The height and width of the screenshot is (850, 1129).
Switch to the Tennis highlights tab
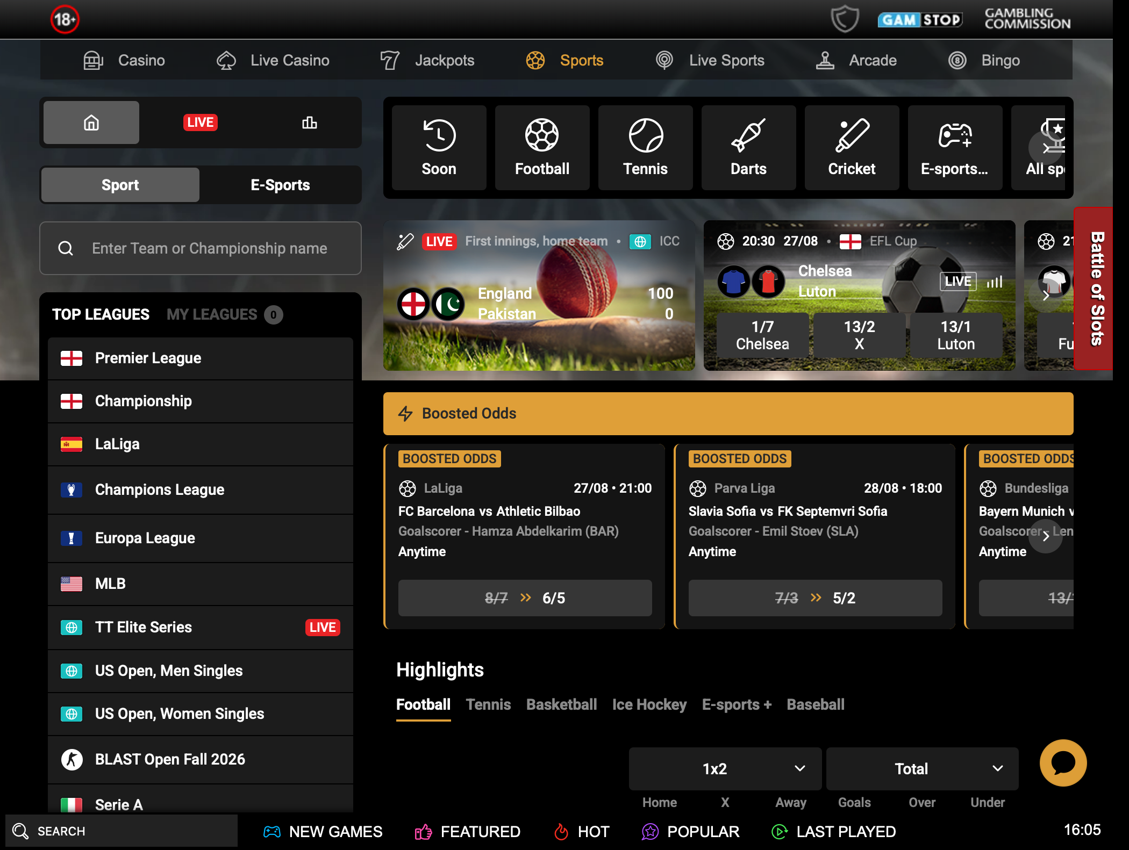coord(488,704)
